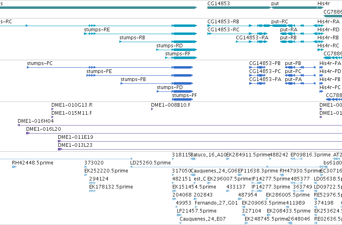Select the DME1-011E19 BAC clone

click(x=200, y=141)
